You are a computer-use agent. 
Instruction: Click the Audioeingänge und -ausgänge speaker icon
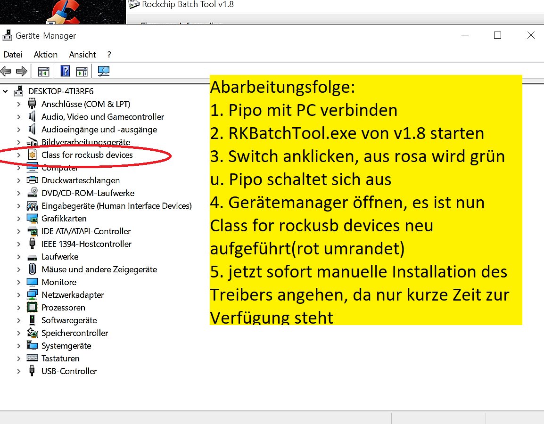tap(32, 129)
